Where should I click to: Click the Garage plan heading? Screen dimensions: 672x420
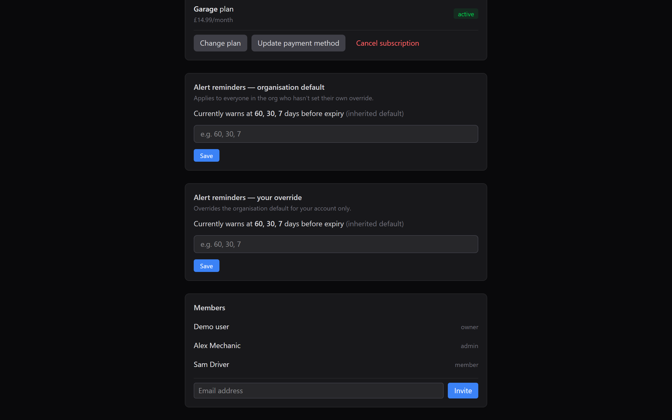[x=213, y=9]
